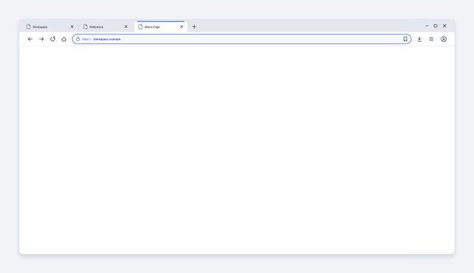Open the browser hamburger menu
Viewport: 474px width, 273px height.
431,39
